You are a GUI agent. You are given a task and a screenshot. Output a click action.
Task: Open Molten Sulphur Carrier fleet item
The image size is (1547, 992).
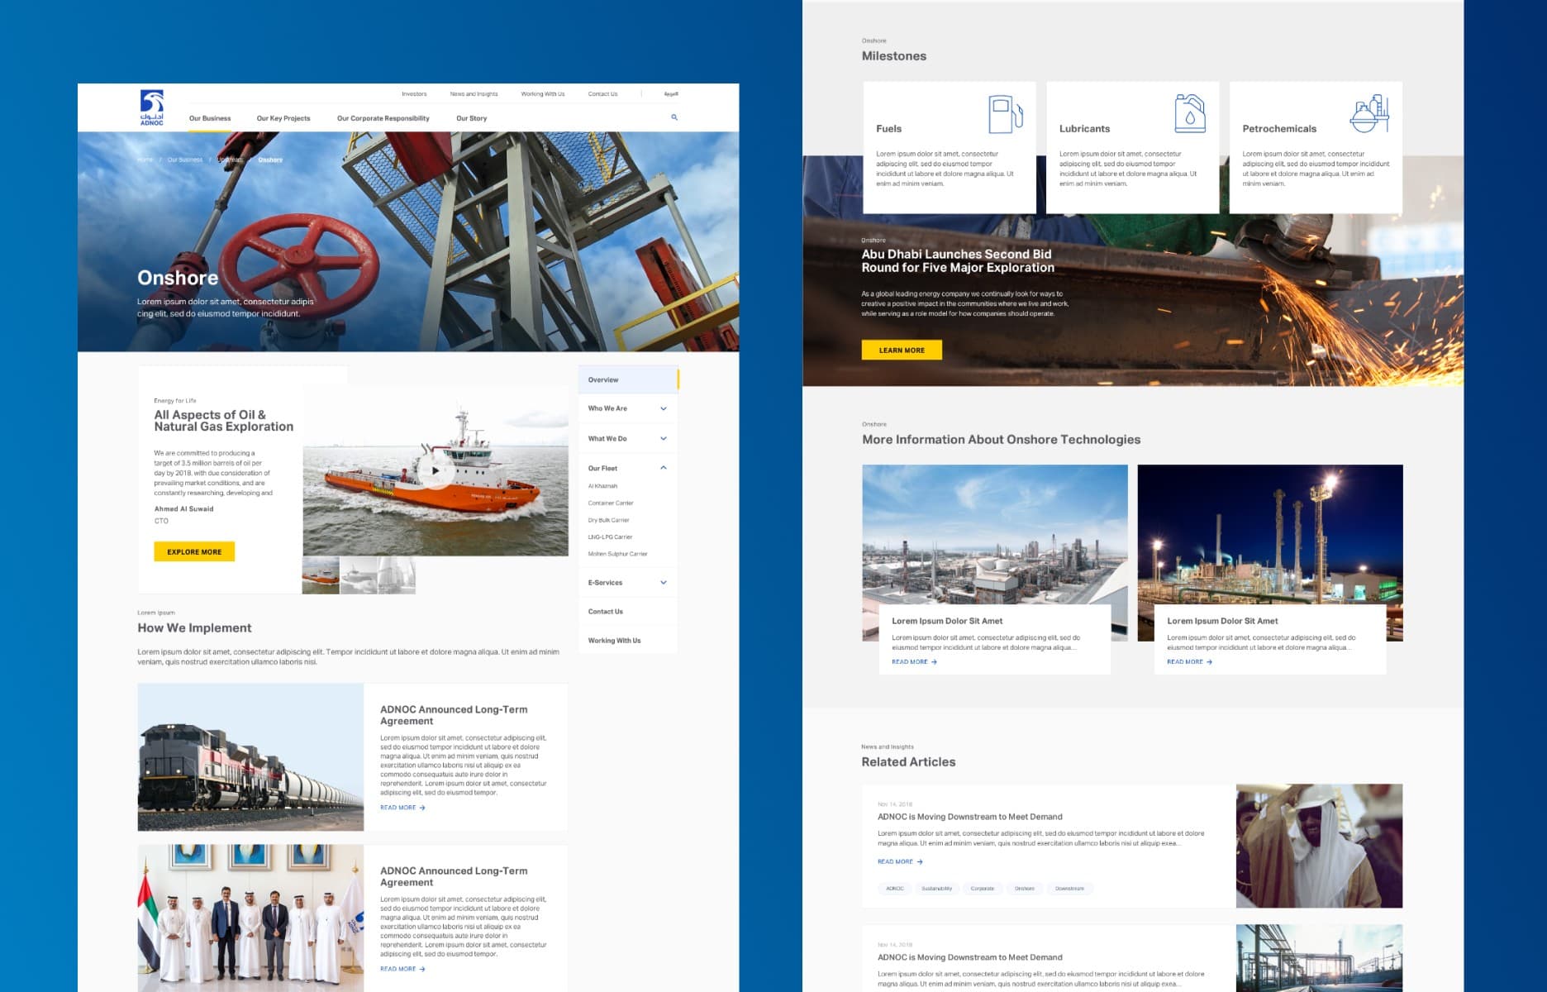point(617,554)
